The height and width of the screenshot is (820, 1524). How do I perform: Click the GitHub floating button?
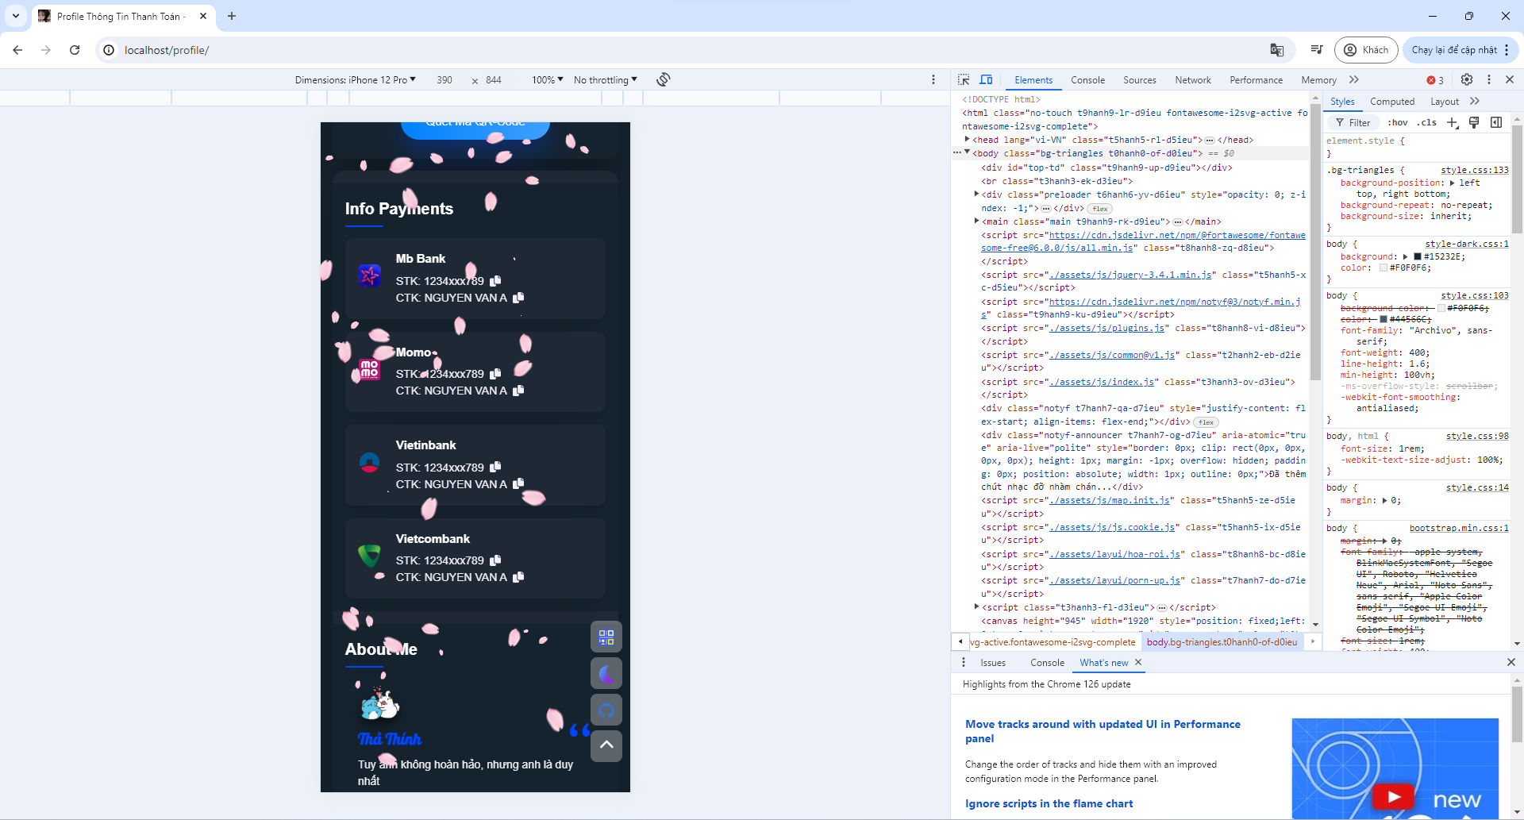pyautogui.click(x=606, y=710)
